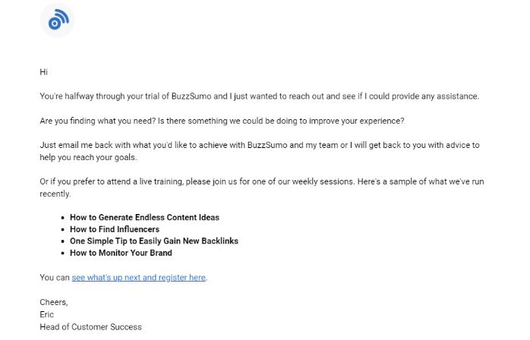Click the word 'recently.' before the list
Viewport: 530px width, 340px height.
(55, 194)
